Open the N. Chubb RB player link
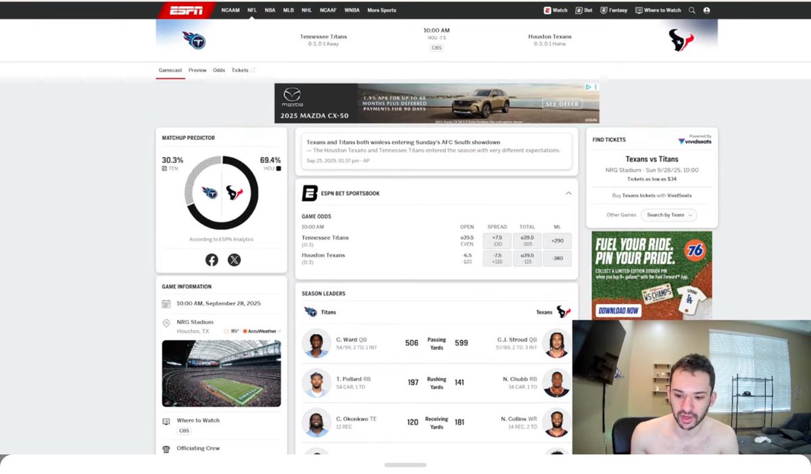 [520, 379]
